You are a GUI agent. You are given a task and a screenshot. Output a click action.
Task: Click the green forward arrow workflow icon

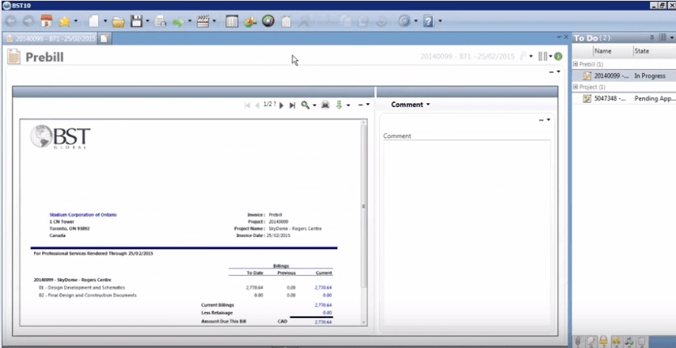point(178,20)
